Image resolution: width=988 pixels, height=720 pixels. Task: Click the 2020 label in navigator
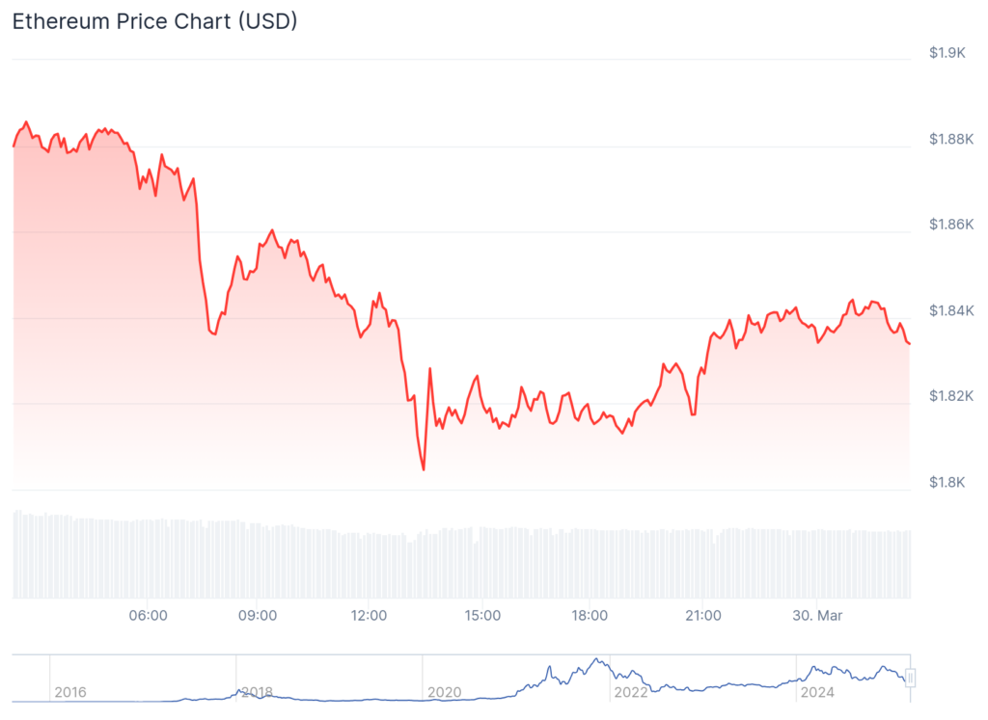(x=444, y=692)
